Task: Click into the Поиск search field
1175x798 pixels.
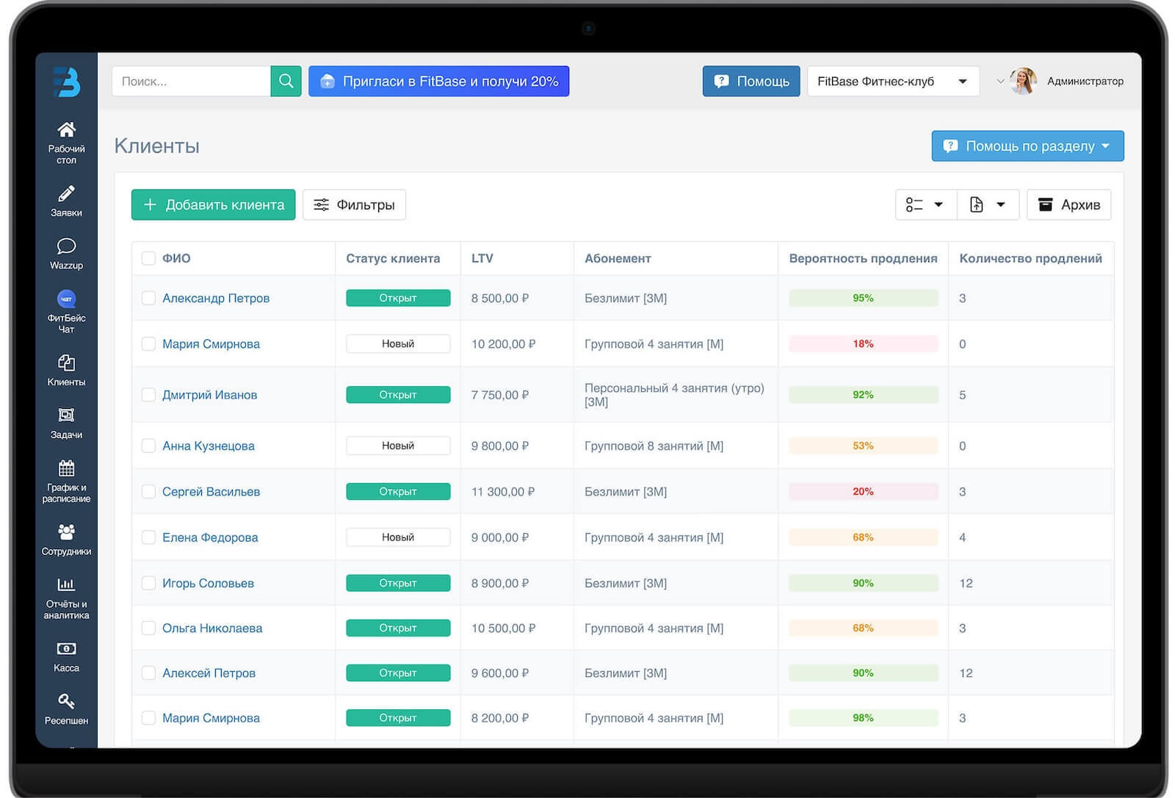Action: tap(191, 81)
